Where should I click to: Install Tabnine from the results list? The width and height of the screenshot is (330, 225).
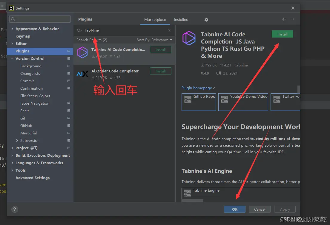pos(161,49)
